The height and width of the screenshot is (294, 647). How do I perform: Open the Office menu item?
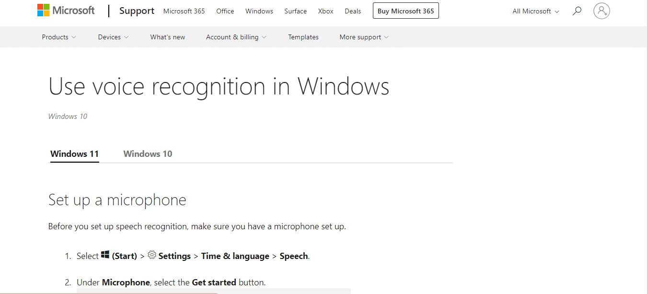point(225,11)
